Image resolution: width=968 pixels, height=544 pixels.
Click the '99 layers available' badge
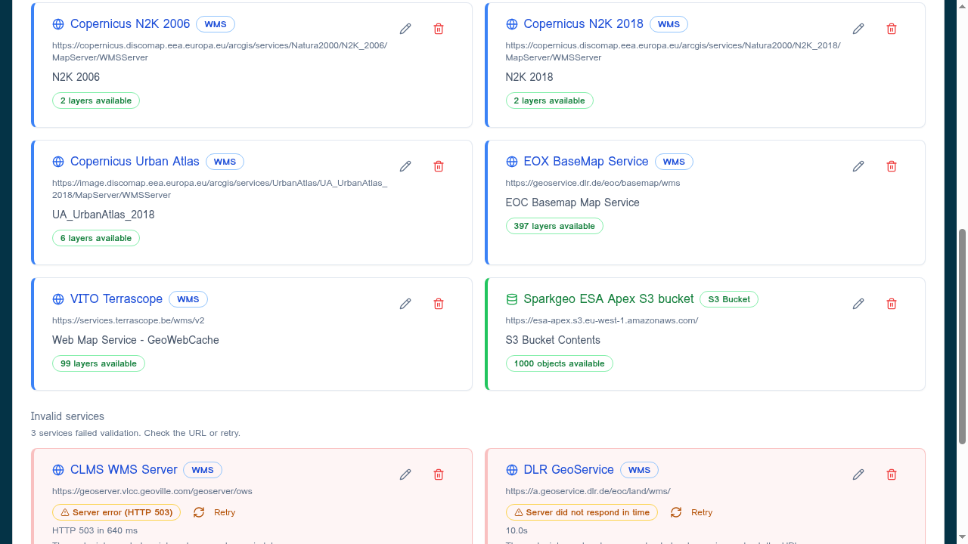click(x=98, y=363)
